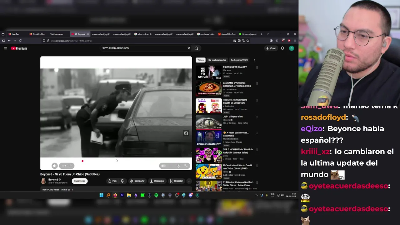Reload the YouTube page
The width and height of the screenshot is (400, 225).
(x=20, y=41)
